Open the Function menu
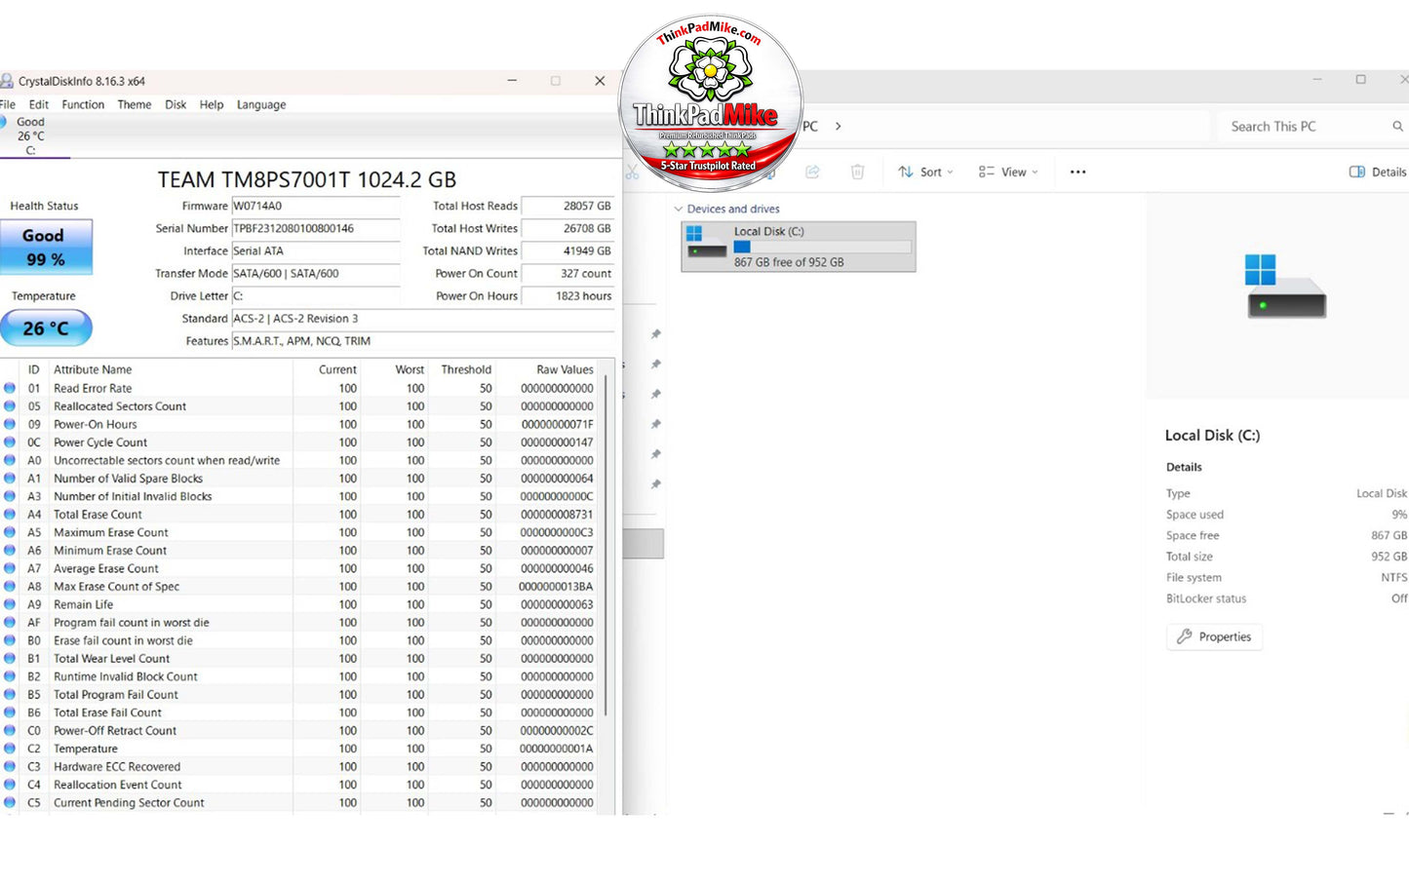This screenshot has width=1409, height=885. pos(83,104)
